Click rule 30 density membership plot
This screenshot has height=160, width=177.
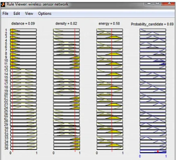coord(67,128)
